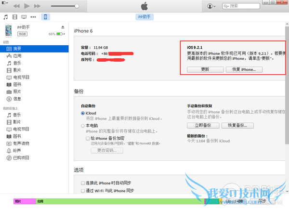Click the 立即备份 button

tap(203, 126)
